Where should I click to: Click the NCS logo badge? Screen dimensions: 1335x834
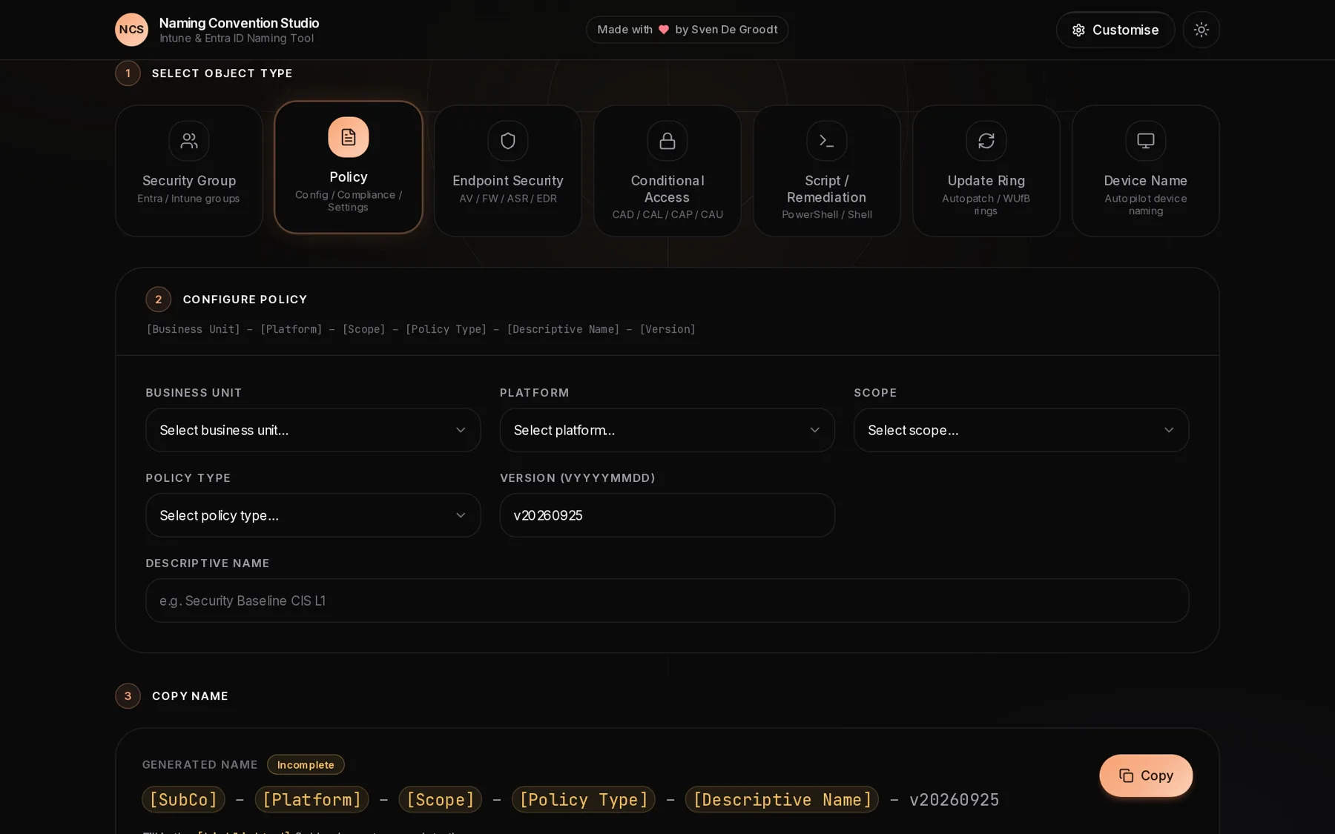pyautogui.click(x=131, y=30)
